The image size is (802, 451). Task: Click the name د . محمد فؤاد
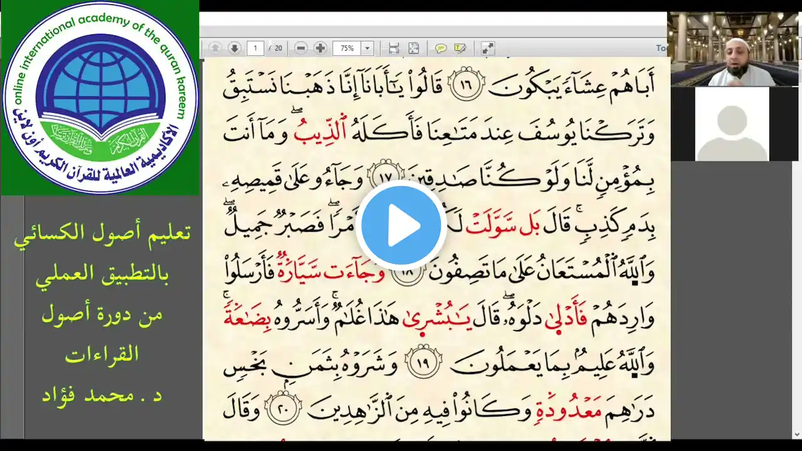102,395
